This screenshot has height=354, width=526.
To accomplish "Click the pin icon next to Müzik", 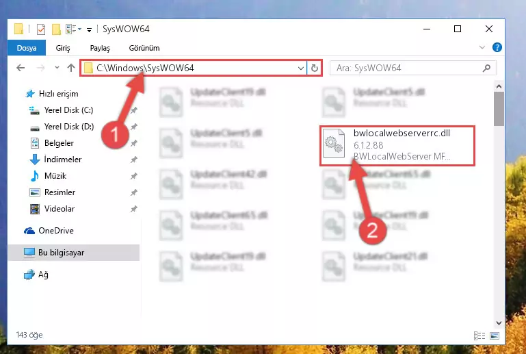I will (134, 176).
